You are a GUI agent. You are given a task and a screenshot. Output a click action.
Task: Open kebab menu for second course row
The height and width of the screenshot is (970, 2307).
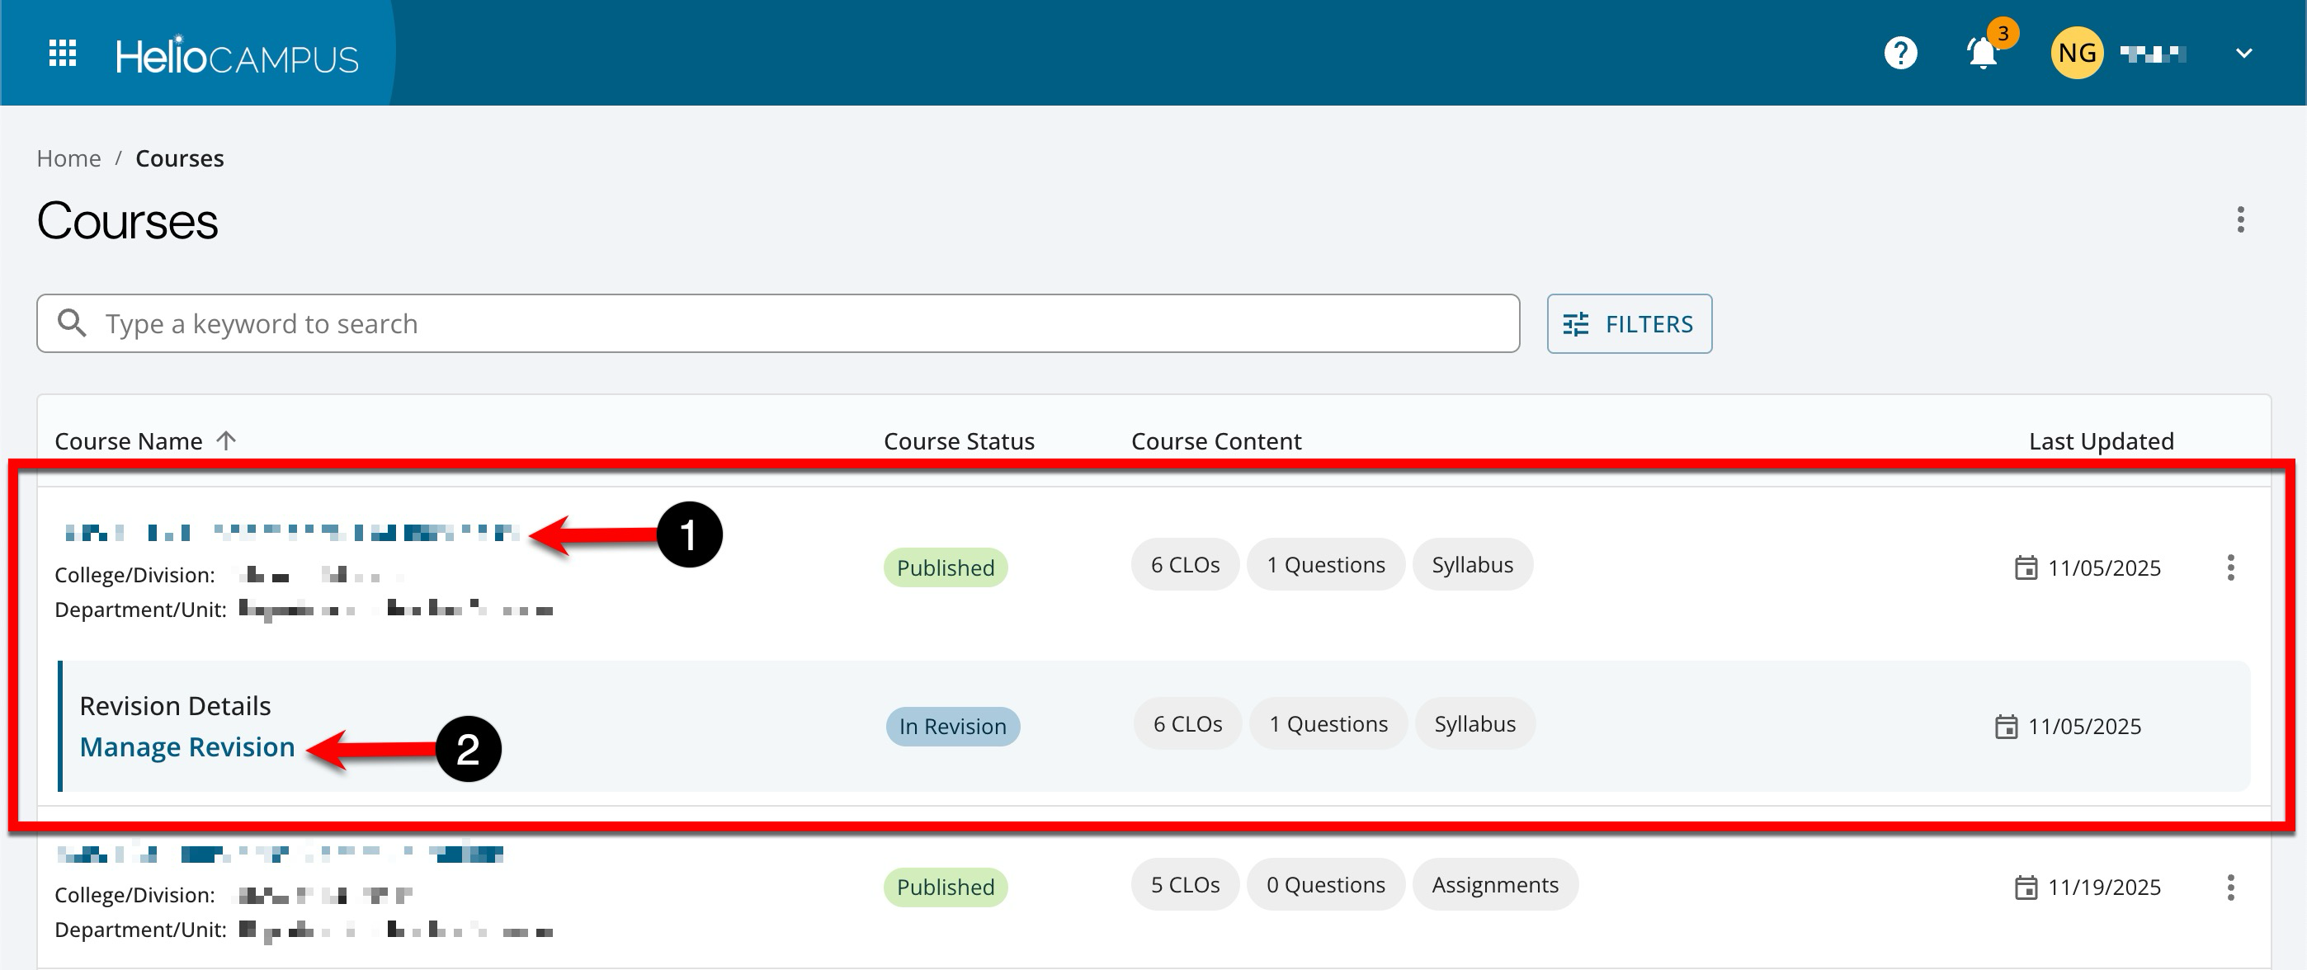2230,887
